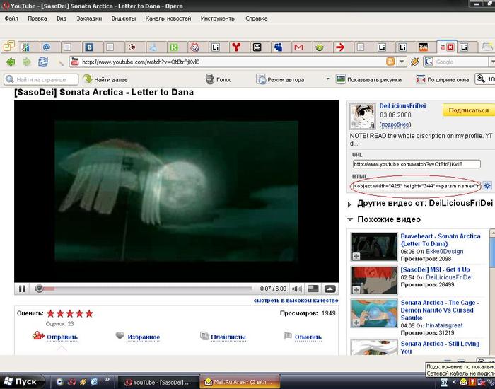Click the Подписаться subscribe button
495x389 pixels.
468,110
